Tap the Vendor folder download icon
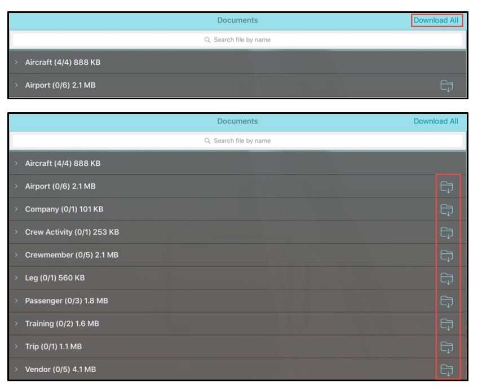This screenshot has height=392, width=482. (446, 369)
